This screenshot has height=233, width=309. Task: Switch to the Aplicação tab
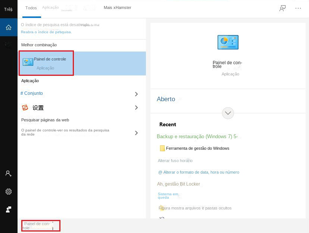pos(50,7)
